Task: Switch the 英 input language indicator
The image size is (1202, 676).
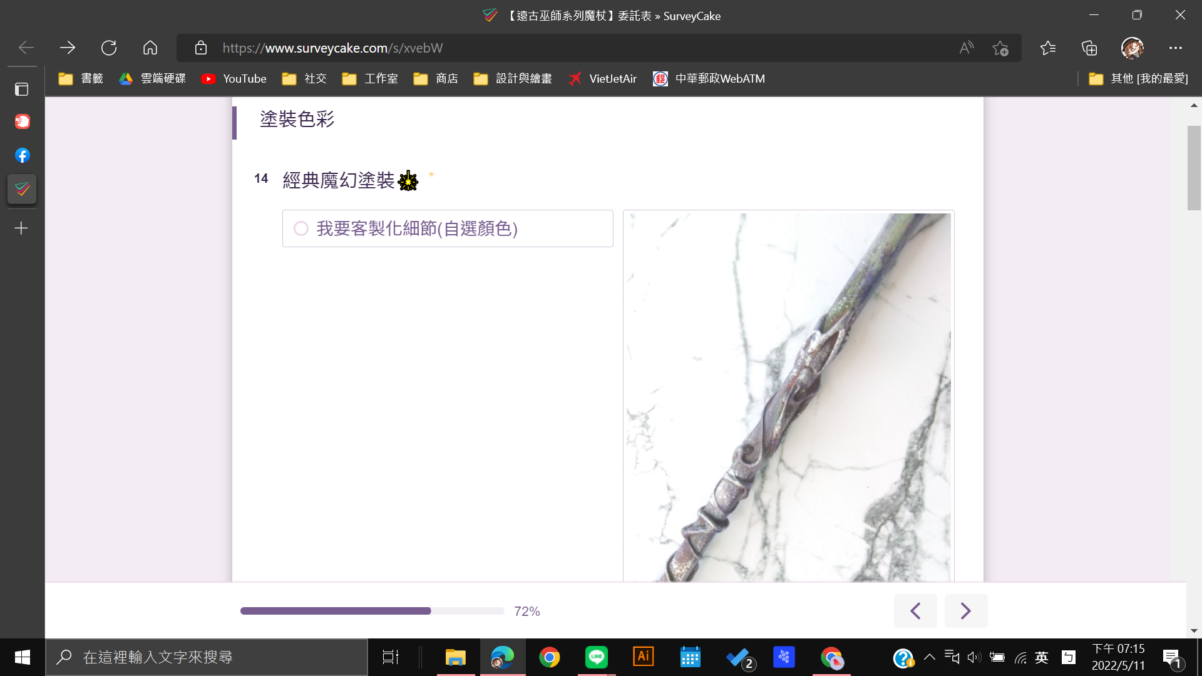Action: (x=1042, y=657)
